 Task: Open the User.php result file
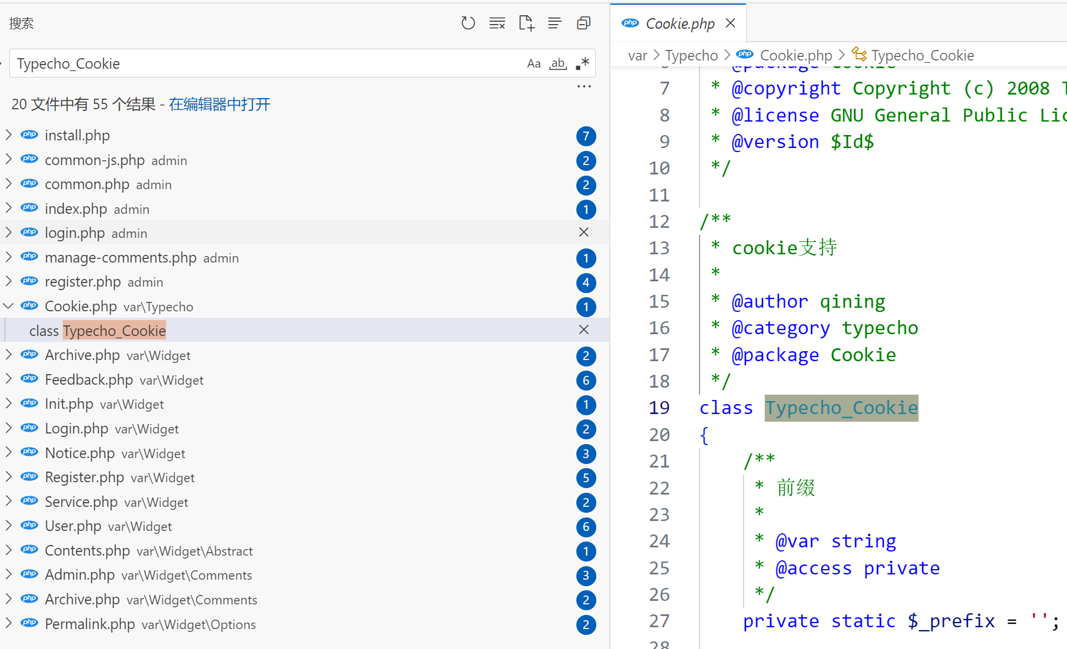coord(73,526)
